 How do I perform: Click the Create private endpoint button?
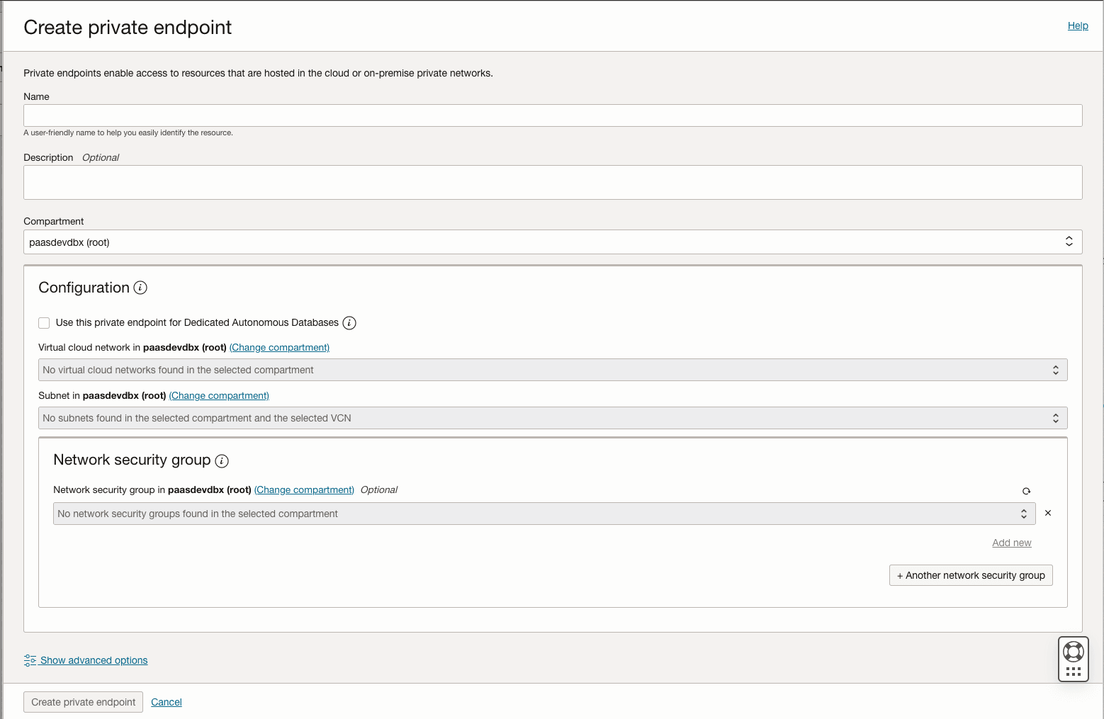tap(83, 702)
